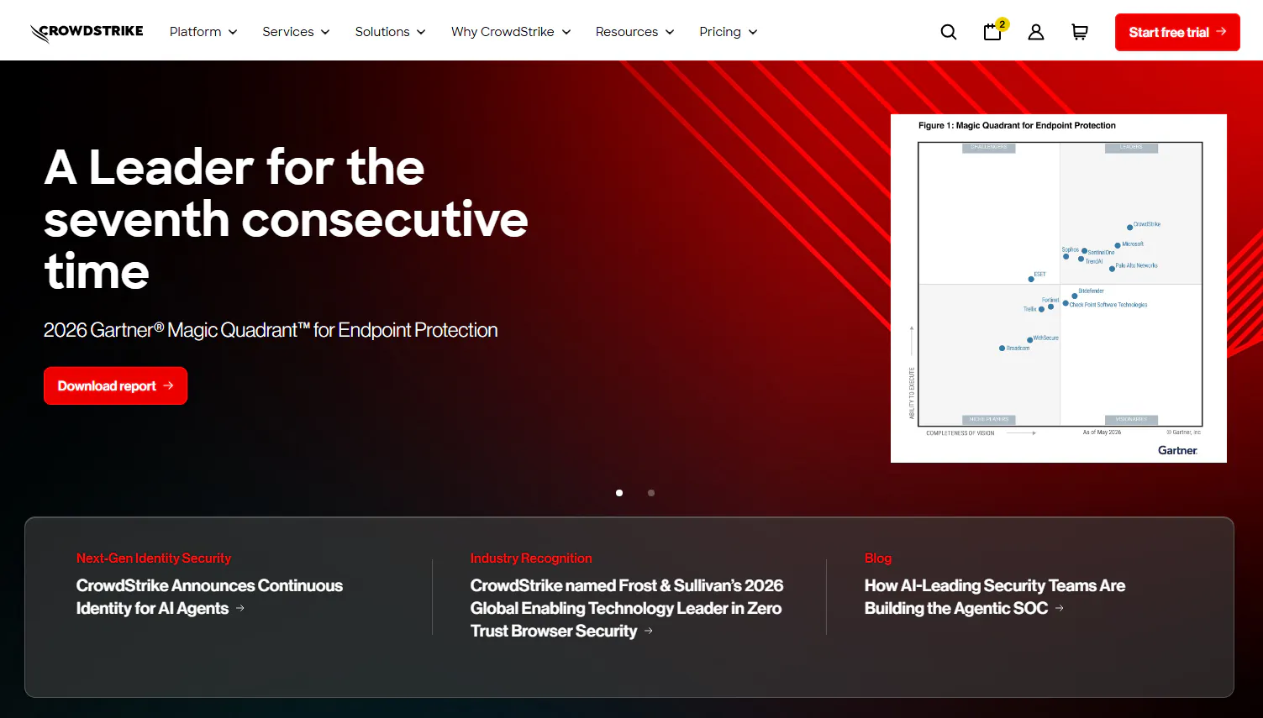The width and height of the screenshot is (1263, 718).
Task: Open the Services menu
Action: 296,32
